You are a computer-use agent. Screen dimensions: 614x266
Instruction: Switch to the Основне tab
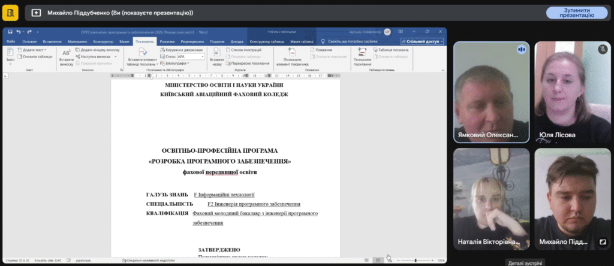click(30, 41)
